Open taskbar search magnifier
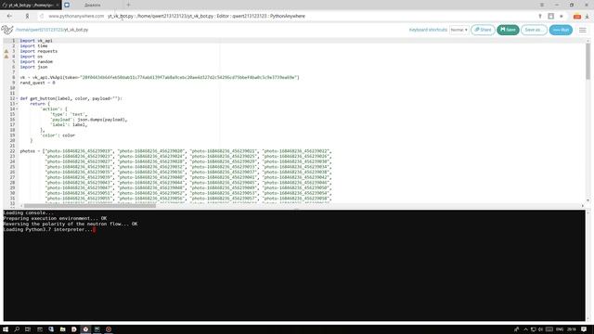Image resolution: width=594 pixels, height=334 pixels. click(17, 329)
